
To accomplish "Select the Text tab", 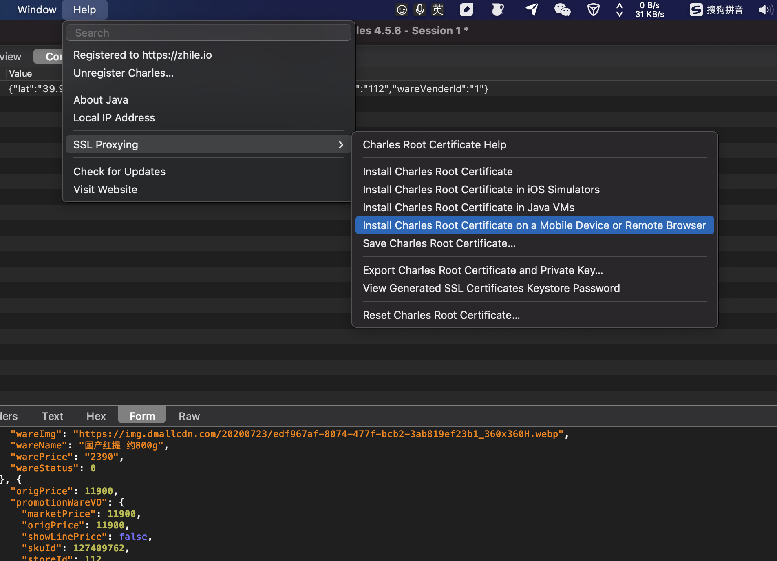I will [53, 416].
